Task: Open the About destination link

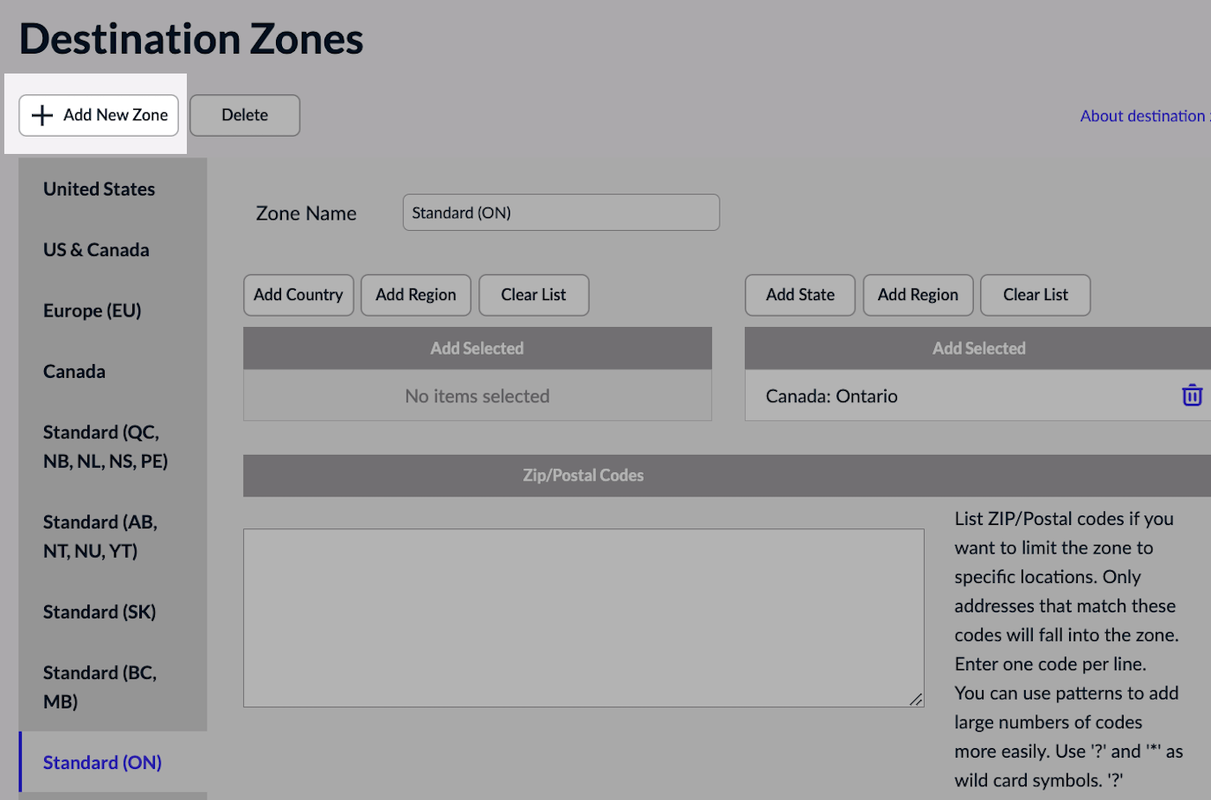Action: [x=1144, y=116]
